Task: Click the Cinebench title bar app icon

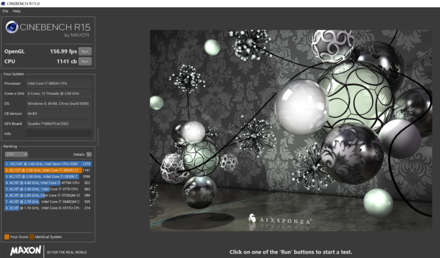Action: [x=3, y=4]
